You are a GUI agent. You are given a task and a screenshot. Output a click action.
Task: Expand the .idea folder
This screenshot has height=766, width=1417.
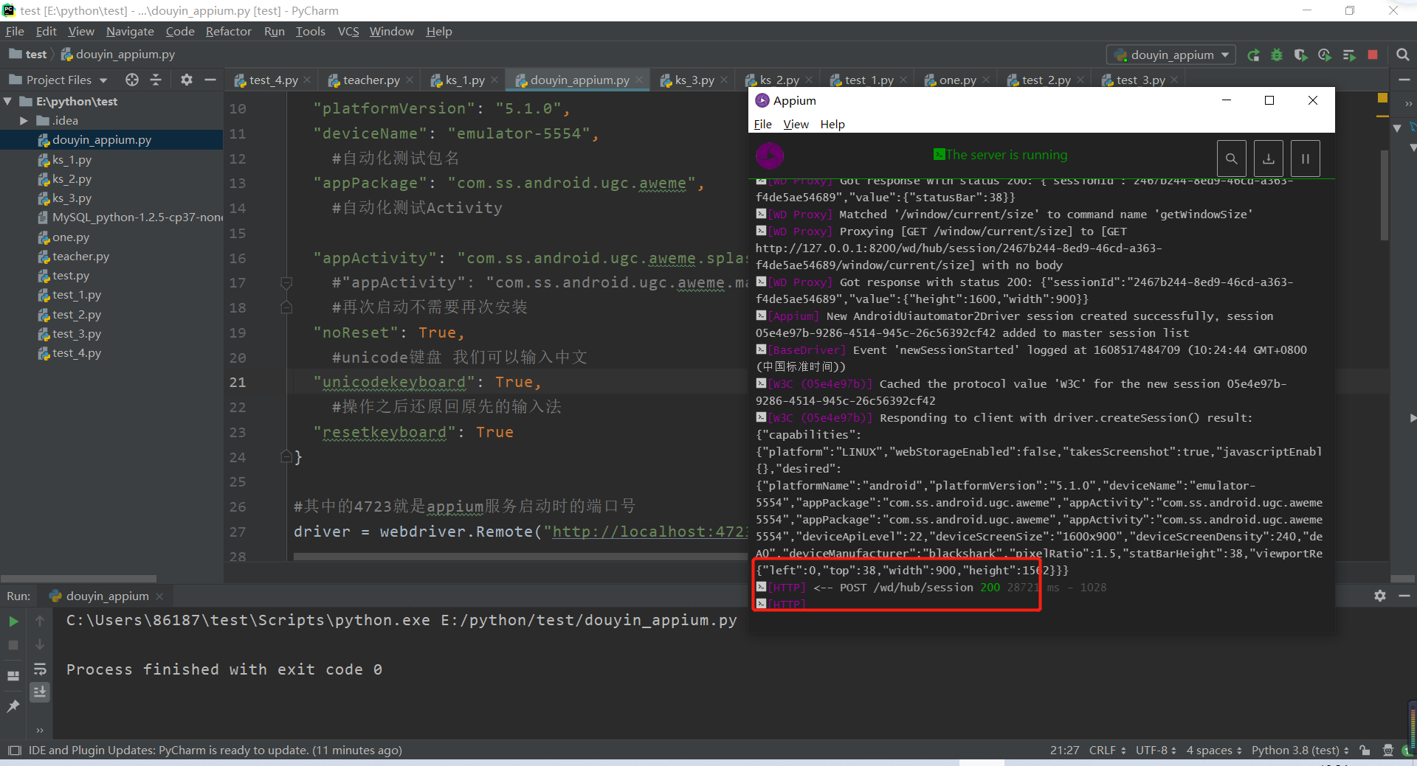pyautogui.click(x=24, y=120)
